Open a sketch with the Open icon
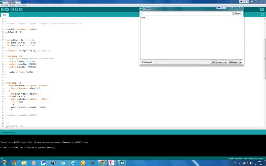The width and height of the screenshot is (266, 166). (16, 10)
